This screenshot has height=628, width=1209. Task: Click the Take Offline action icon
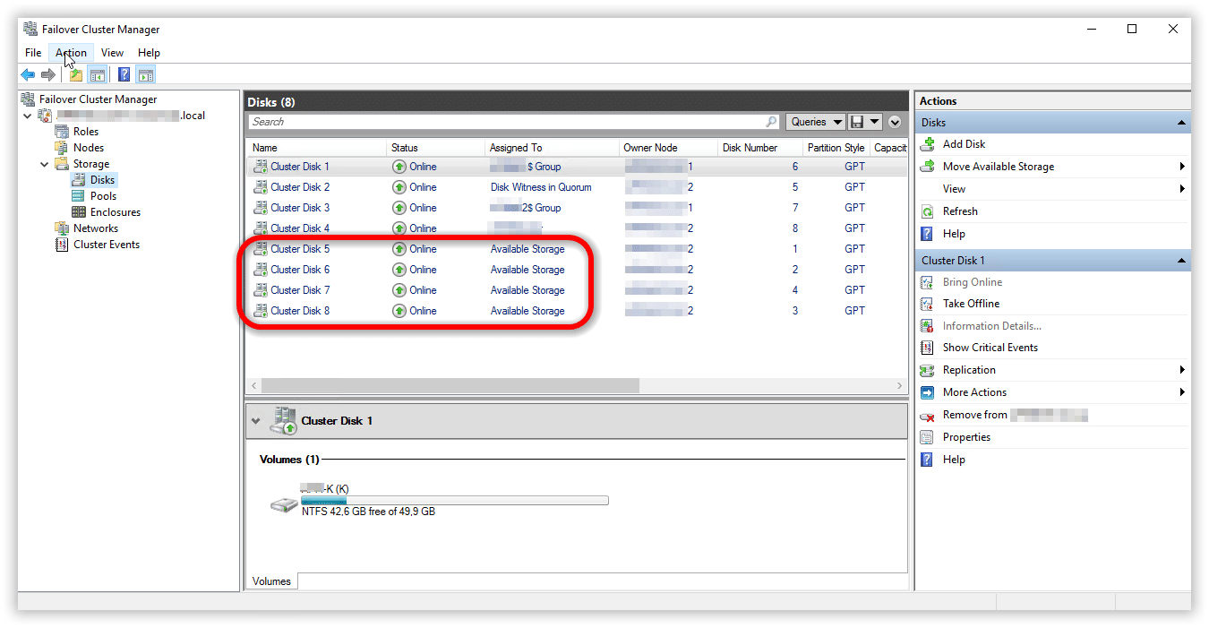point(928,304)
